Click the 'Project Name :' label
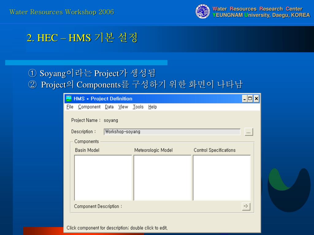This screenshot has height=235, width=314. coord(86,120)
